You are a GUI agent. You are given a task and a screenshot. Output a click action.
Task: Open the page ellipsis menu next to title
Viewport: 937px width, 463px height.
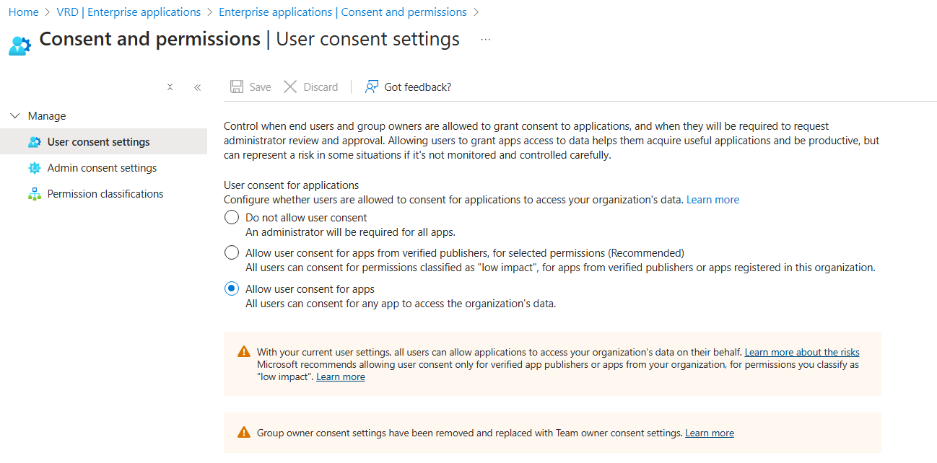click(x=485, y=40)
